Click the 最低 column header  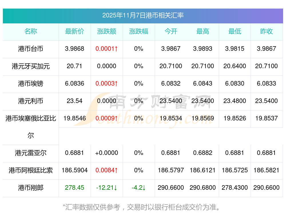(235, 31)
